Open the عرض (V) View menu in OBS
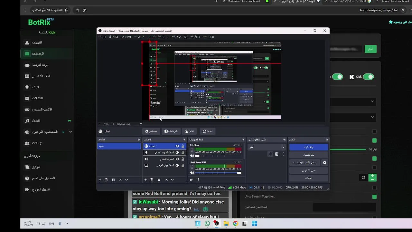412x232 pixels. pos(126,37)
